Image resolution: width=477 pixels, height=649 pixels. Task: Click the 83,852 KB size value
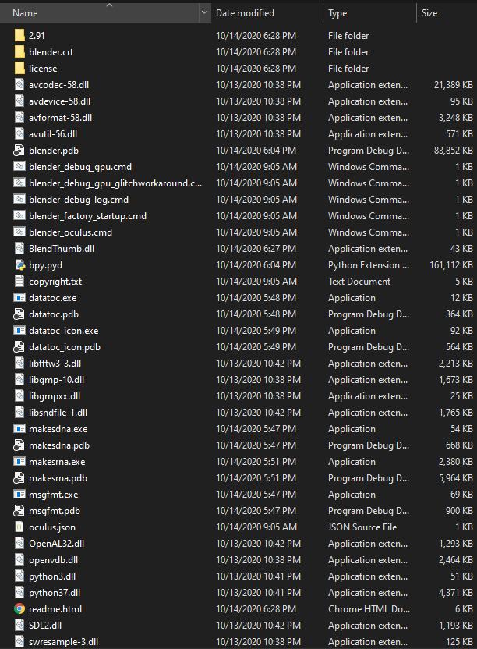pyautogui.click(x=454, y=151)
